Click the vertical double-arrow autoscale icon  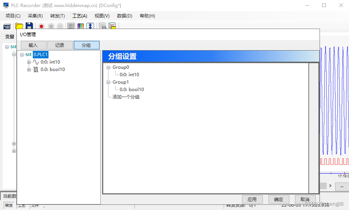(x=90, y=26)
